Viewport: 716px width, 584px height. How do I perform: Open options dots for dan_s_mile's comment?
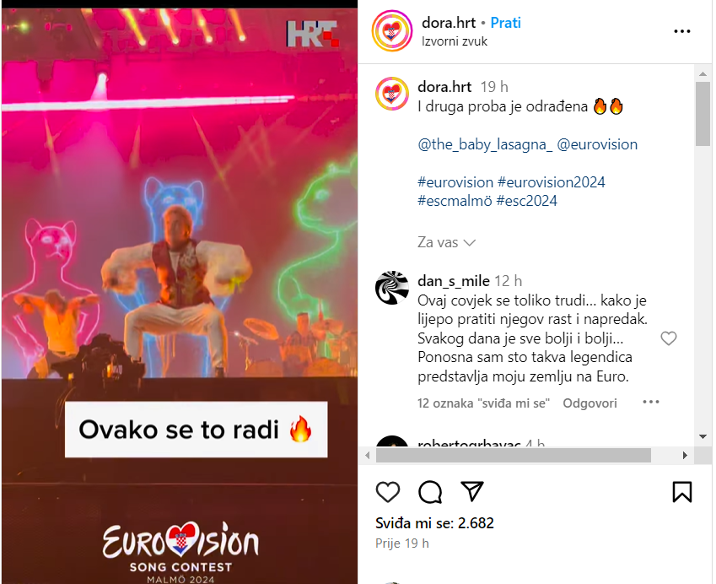(x=651, y=402)
